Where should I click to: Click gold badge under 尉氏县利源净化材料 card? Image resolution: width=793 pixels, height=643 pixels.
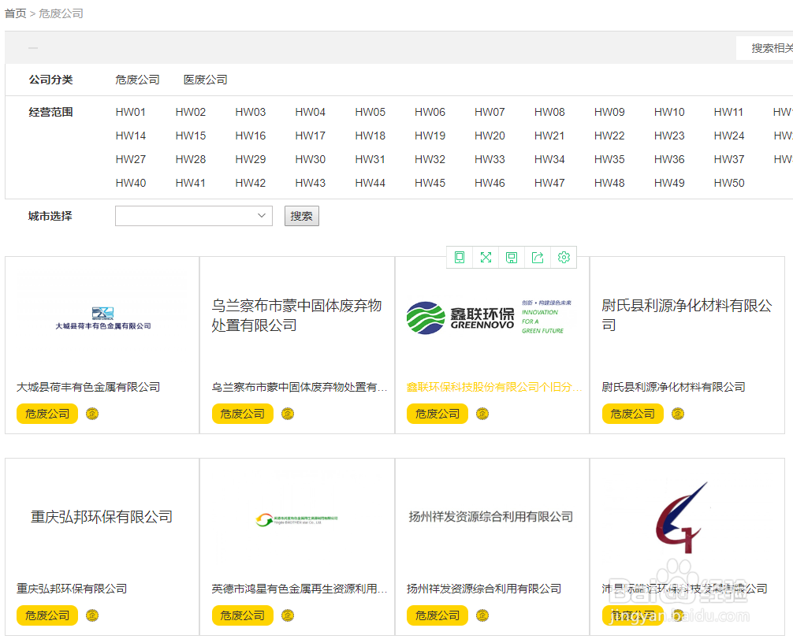[678, 414]
